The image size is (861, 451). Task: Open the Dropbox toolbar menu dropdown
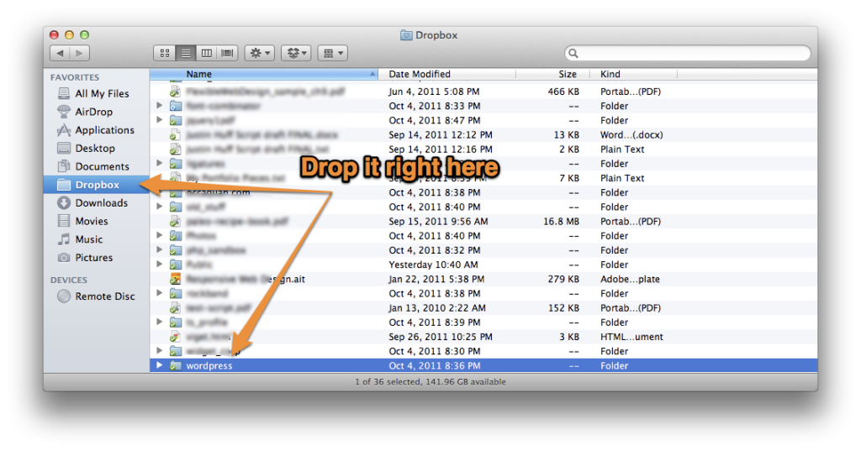coord(297,53)
